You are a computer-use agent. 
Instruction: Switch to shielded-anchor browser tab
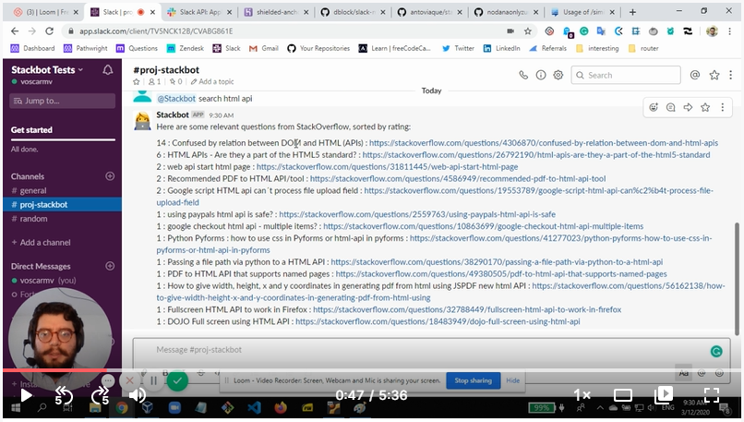tap(277, 12)
